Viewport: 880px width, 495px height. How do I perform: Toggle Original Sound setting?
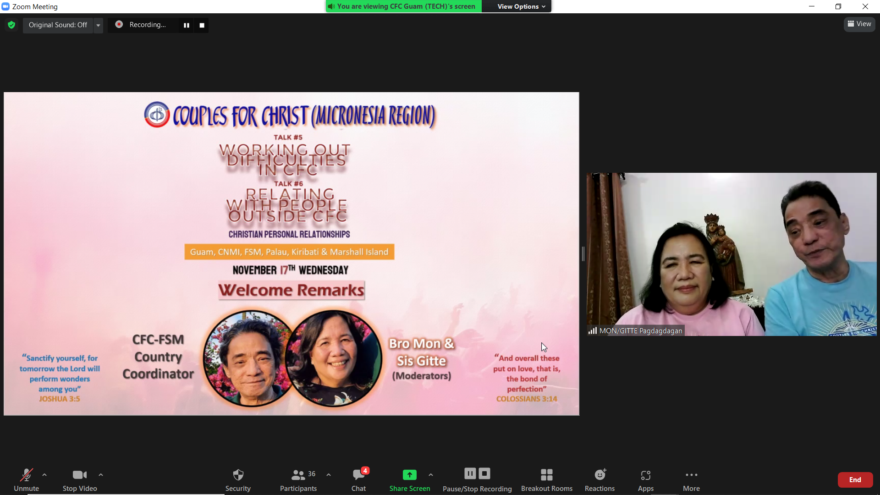(x=58, y=25)
